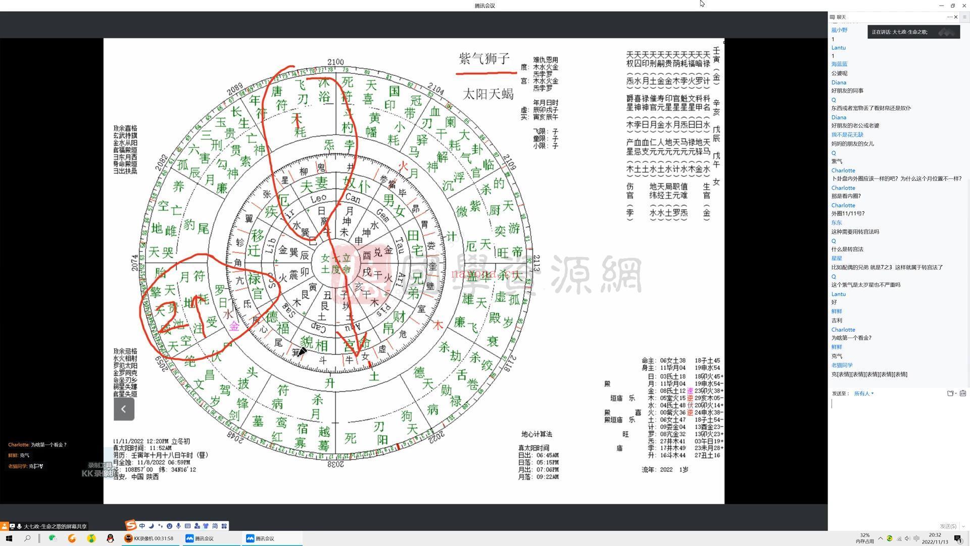
Task: Open the network tray icon
Action: [899, 538]
